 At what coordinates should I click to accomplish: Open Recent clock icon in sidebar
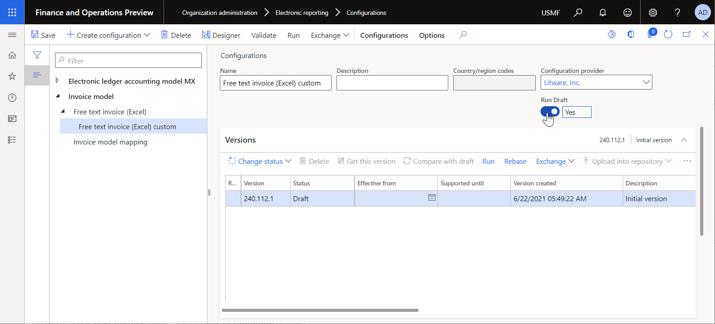pyautogui.click(x=12, y=98)
